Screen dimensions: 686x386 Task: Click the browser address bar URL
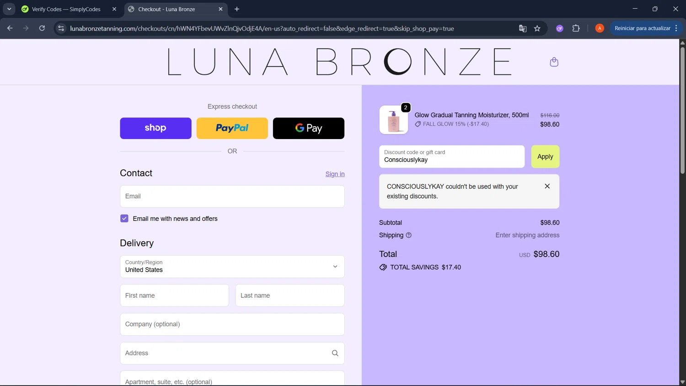coord(262,28)
